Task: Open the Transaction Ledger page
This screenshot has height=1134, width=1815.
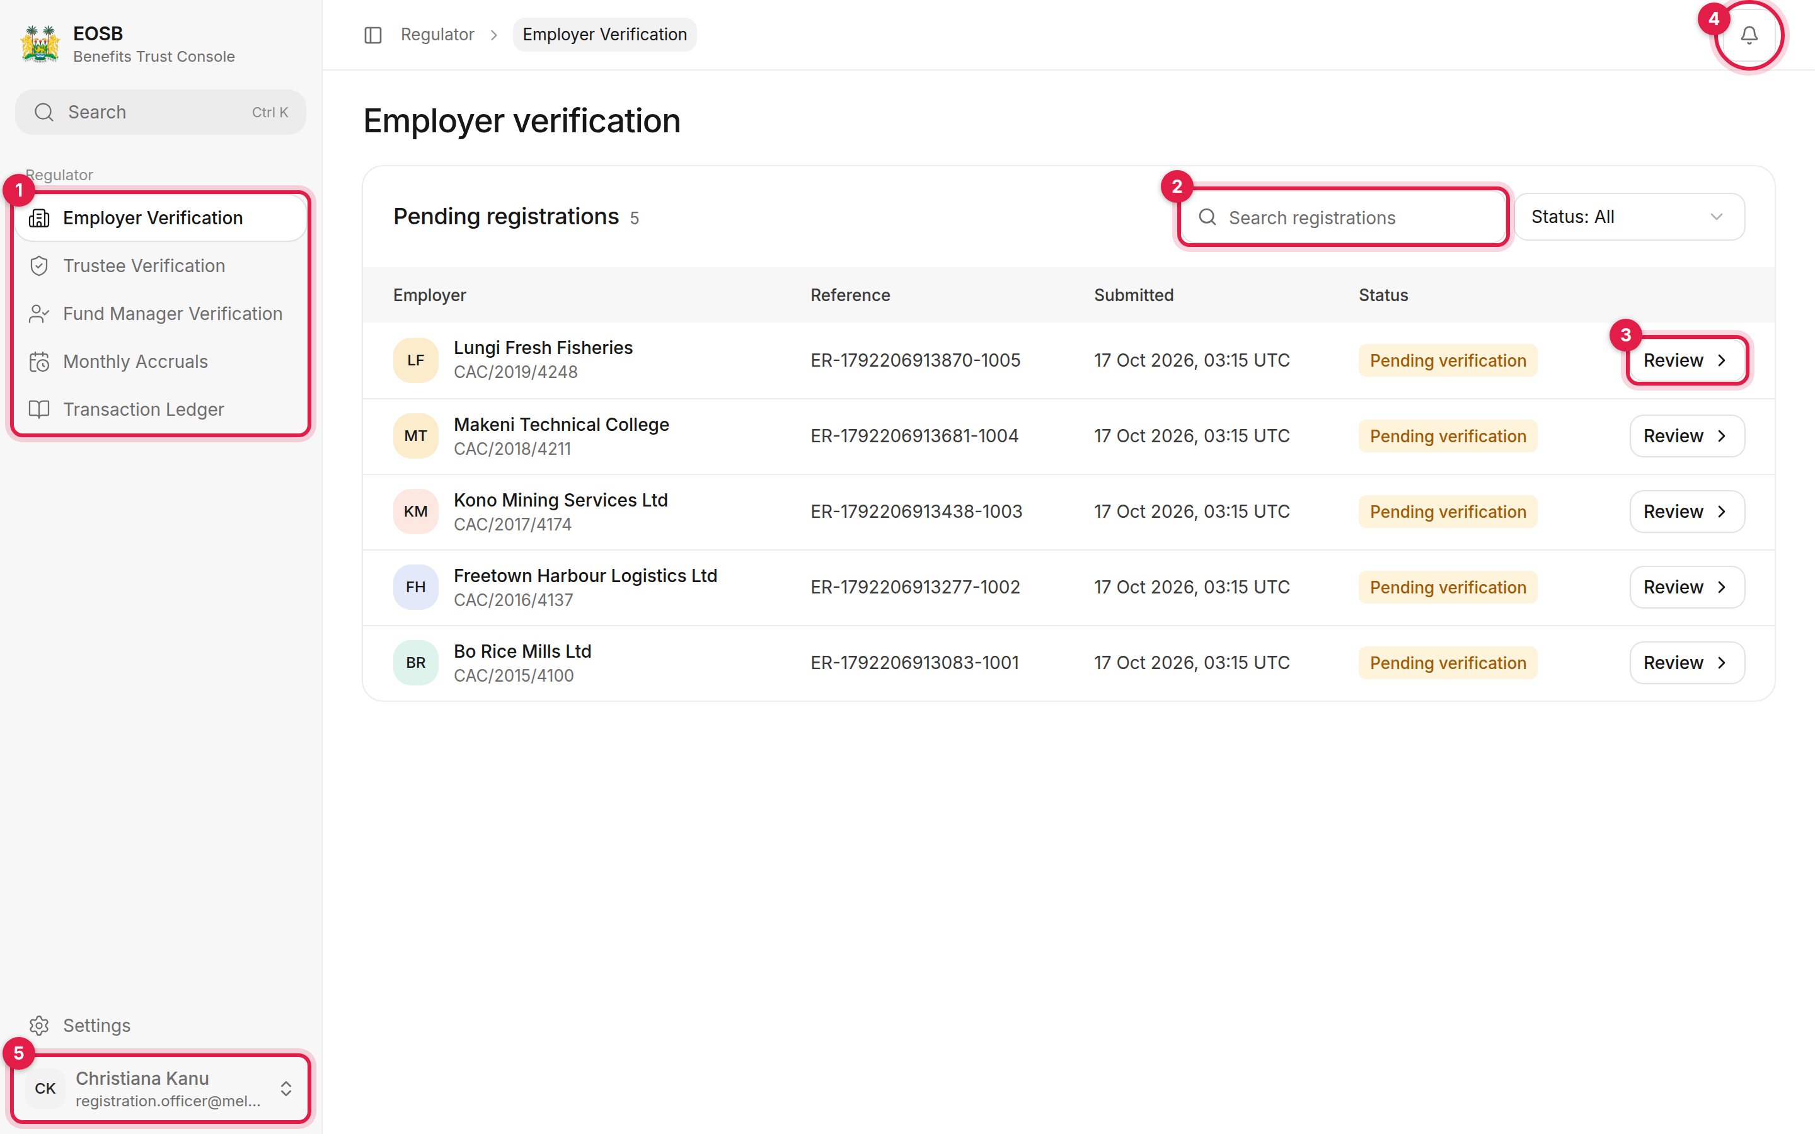Action: [161, 409]
